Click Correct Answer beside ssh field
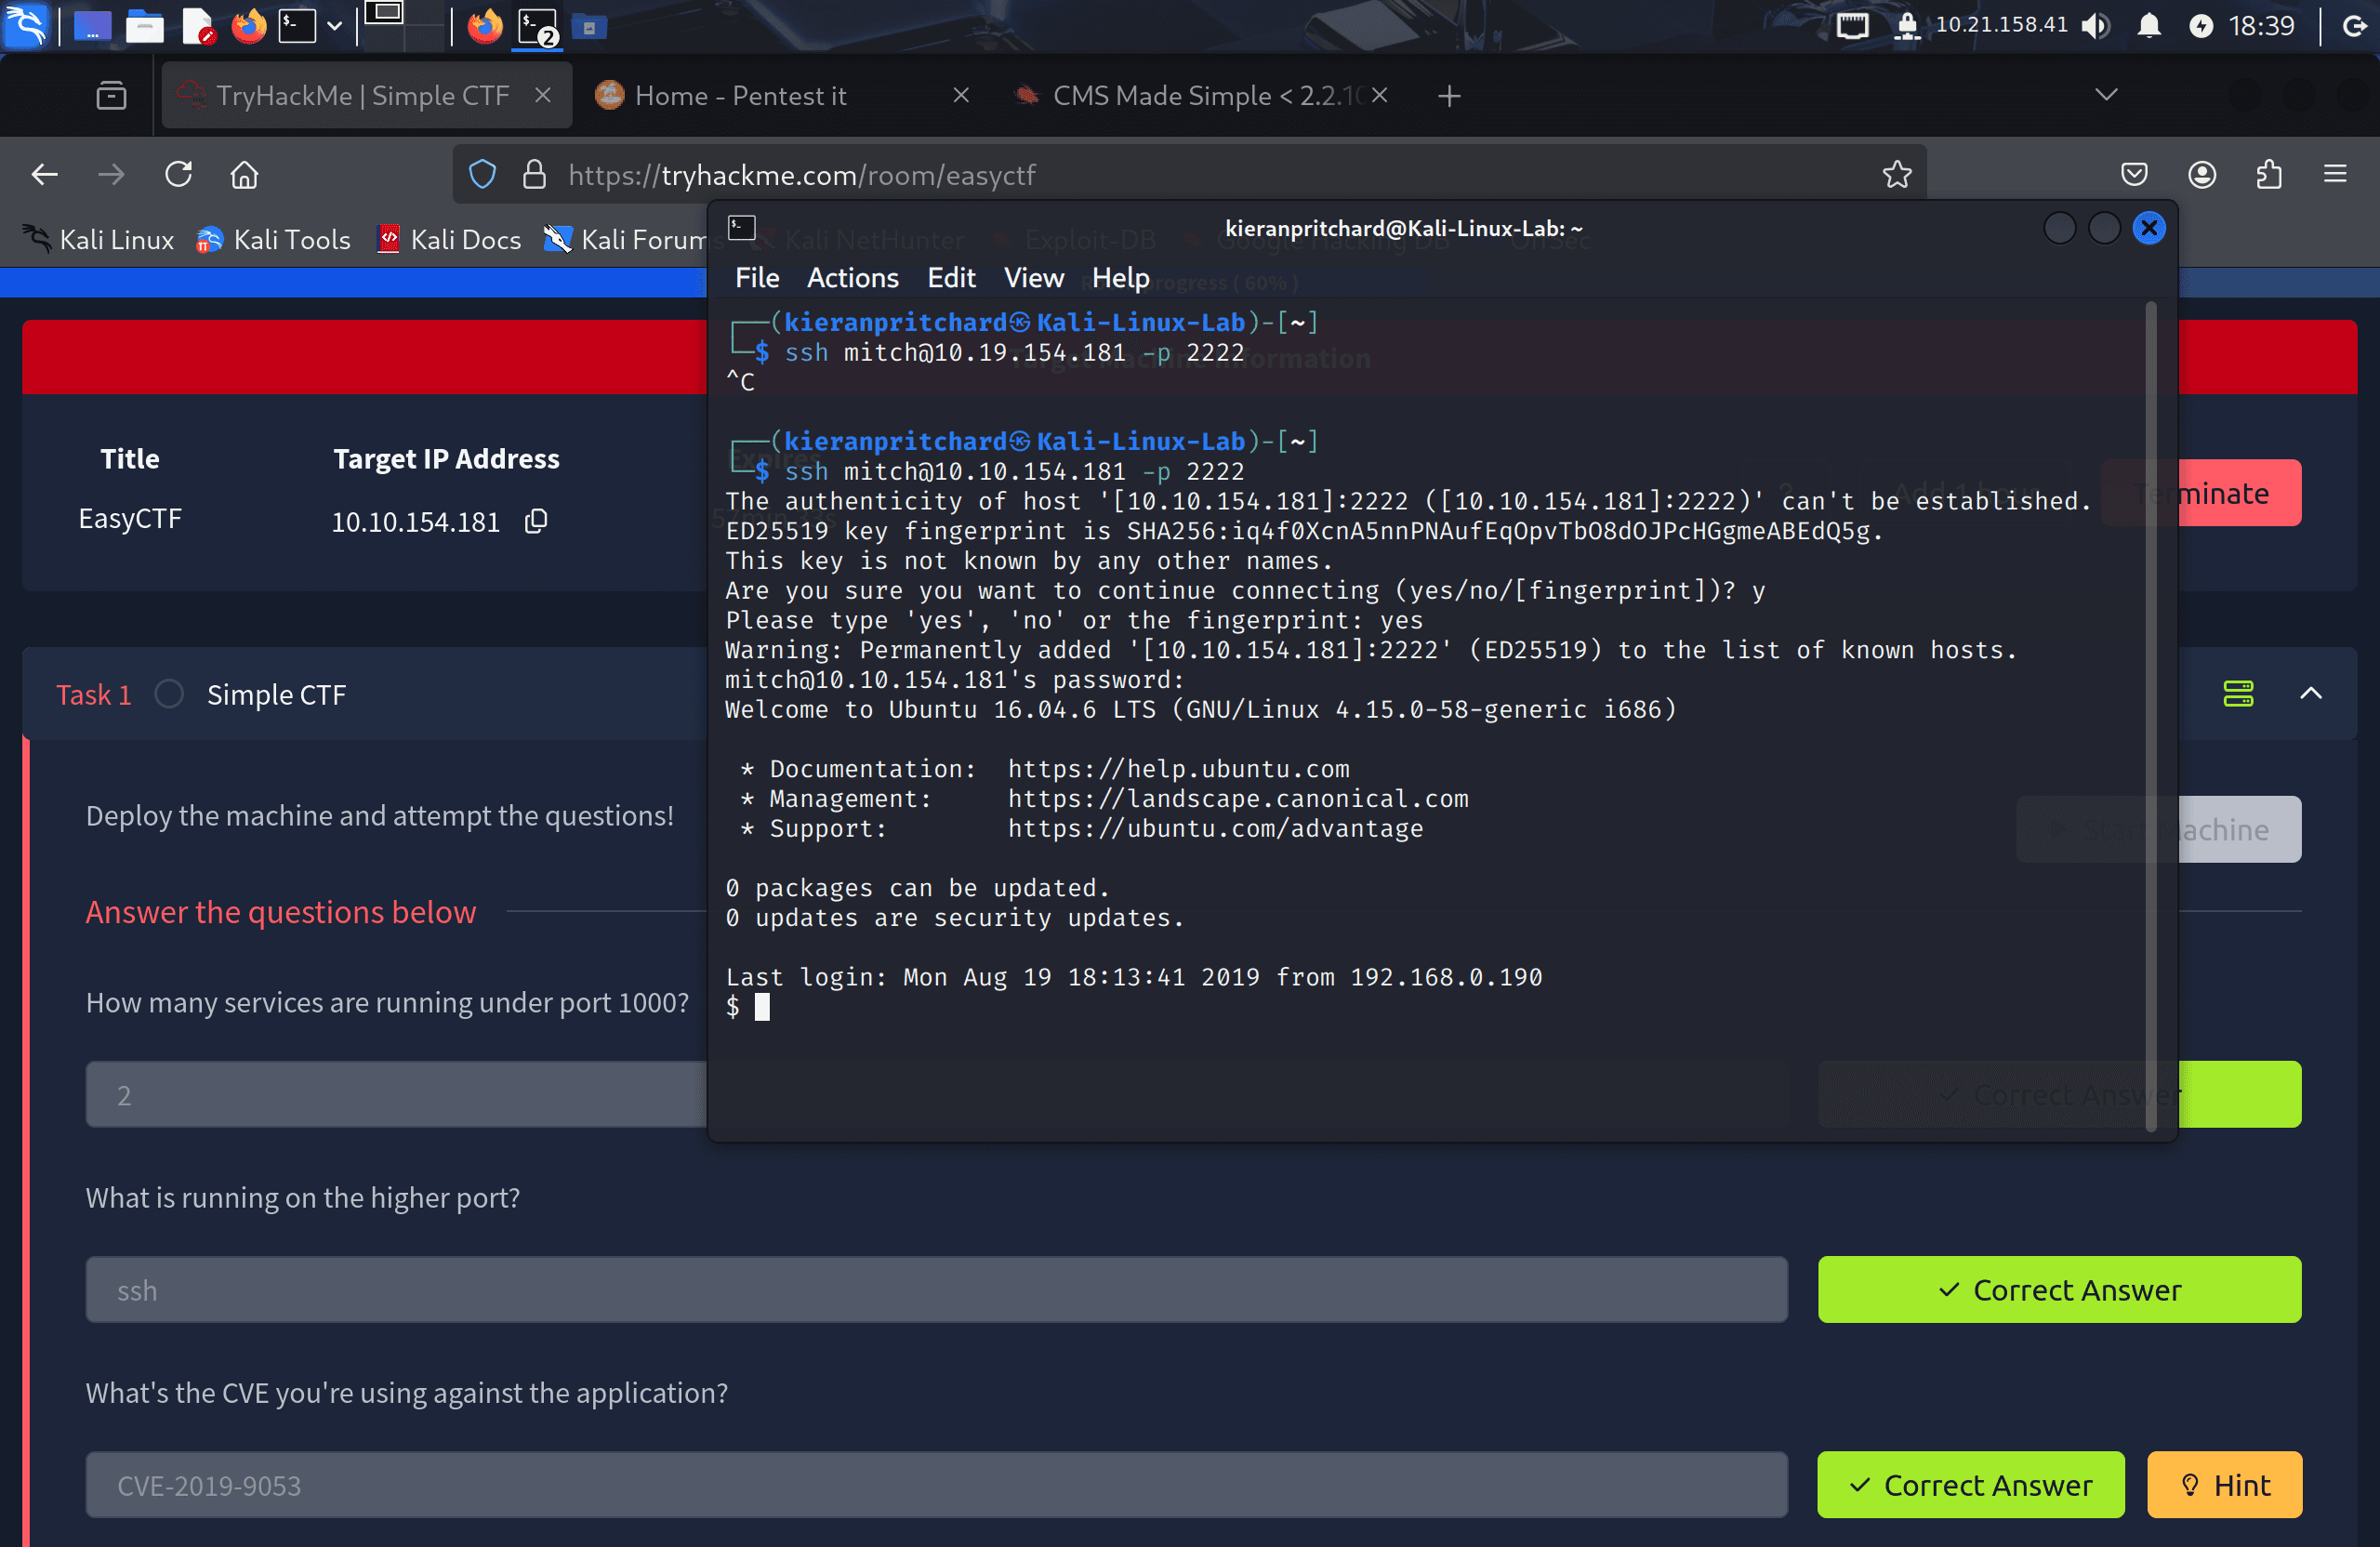Image resolution: width=2380 pixels, height=1547 pixels. pyautogui.click(x=2059, y=1290)
